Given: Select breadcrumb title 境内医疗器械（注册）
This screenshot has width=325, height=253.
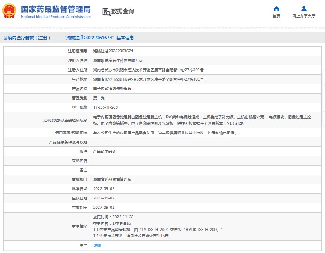Looking at the screenshot, I should 29,38.
